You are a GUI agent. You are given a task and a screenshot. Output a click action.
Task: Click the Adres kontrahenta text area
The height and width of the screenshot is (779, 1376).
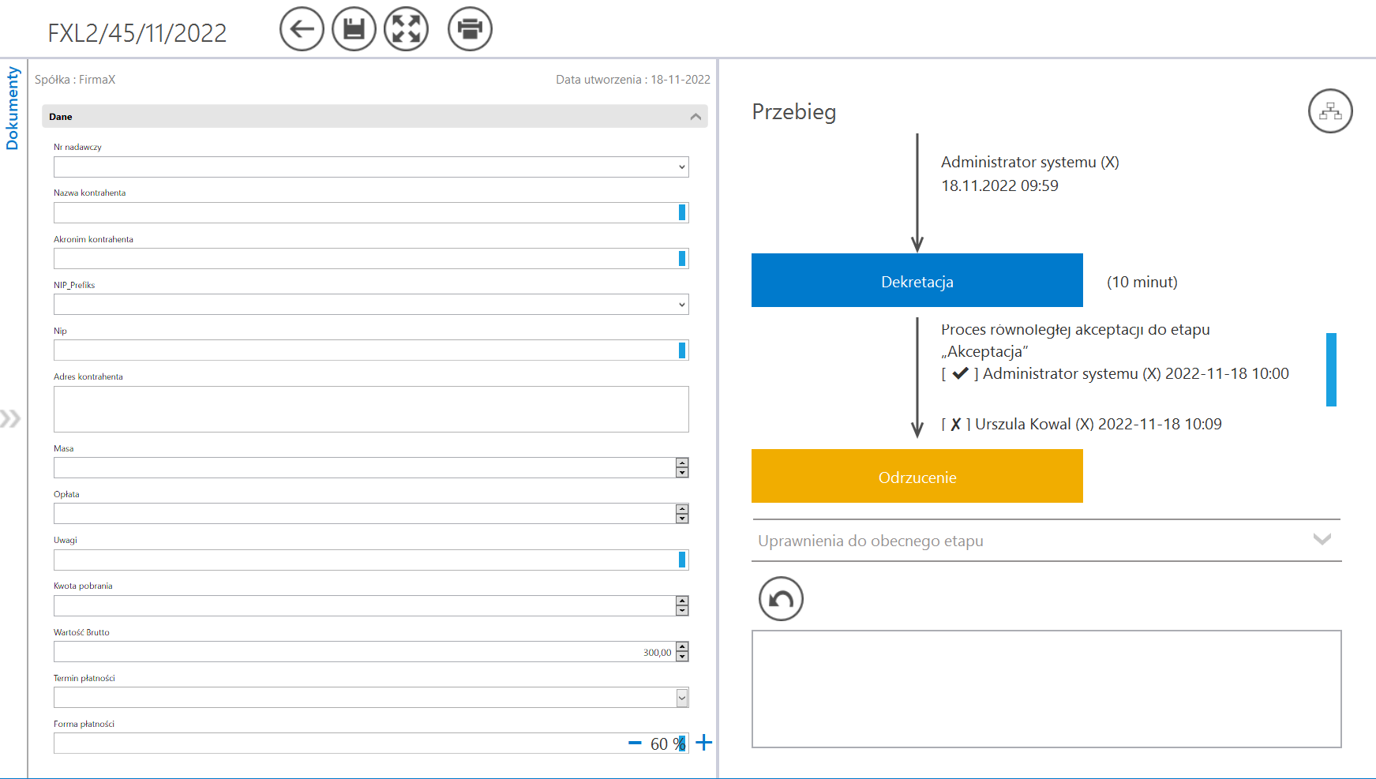371,409
